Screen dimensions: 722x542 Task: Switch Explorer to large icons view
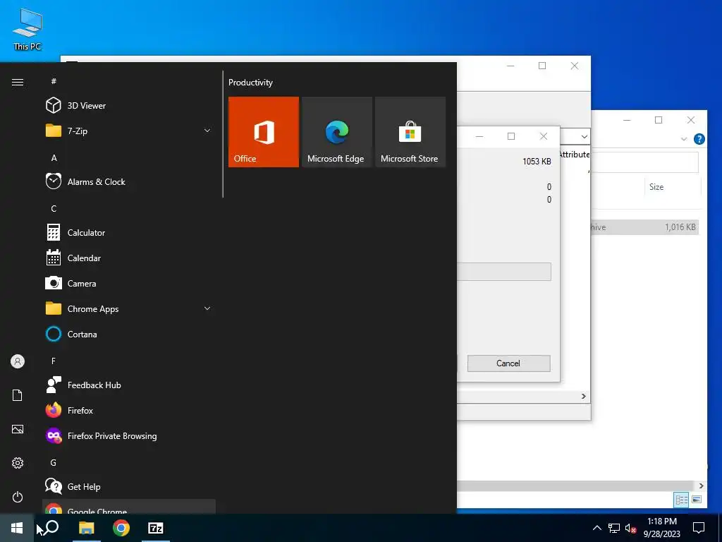coord(697,499)
